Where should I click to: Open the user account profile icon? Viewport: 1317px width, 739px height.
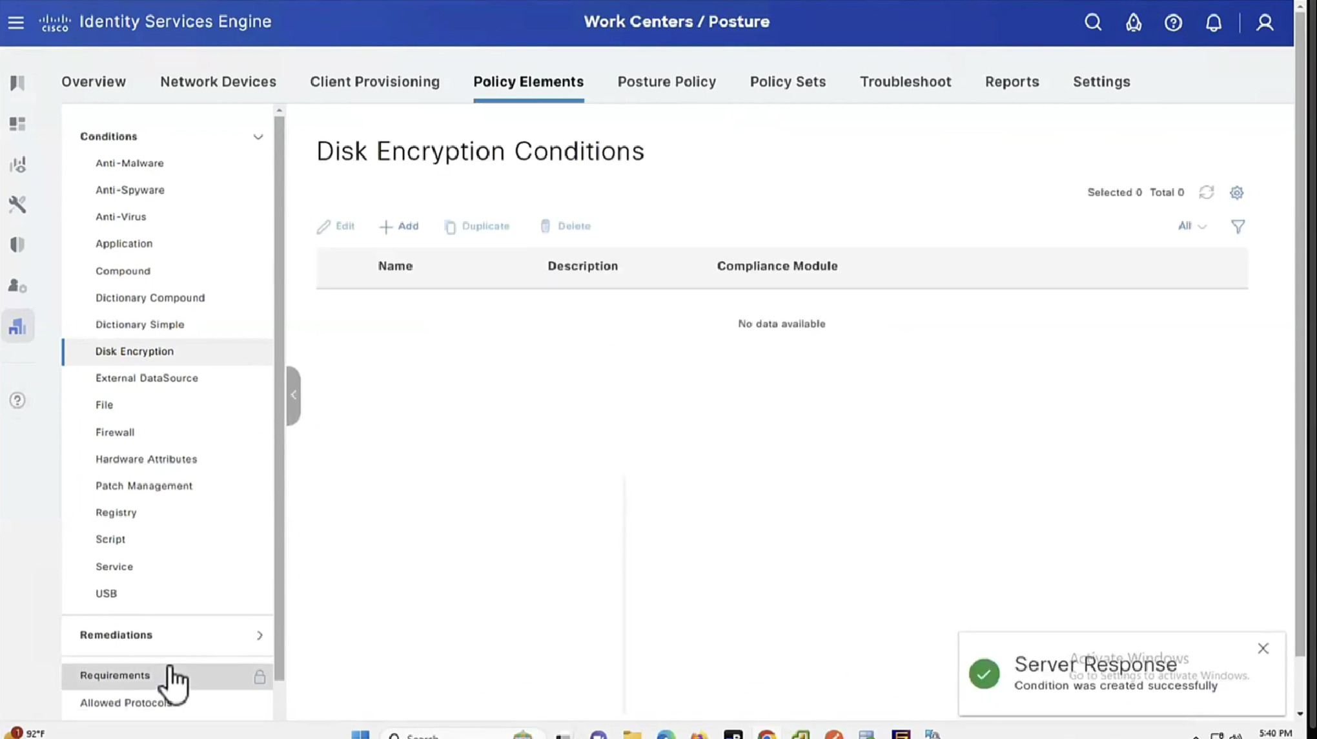pos(1265,23)
